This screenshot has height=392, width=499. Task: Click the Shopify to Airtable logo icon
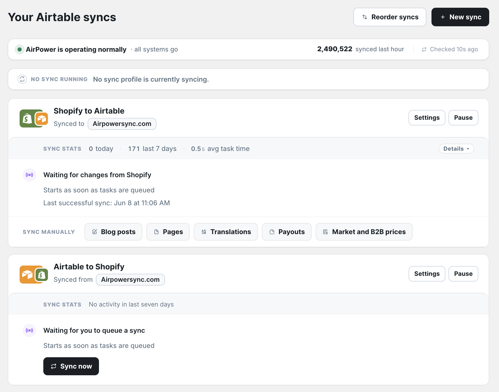[x=34, y=118]
